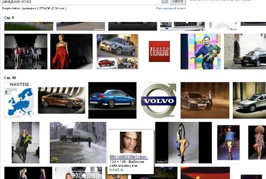Image resolution: width=266 pixels, height=179 pixels.
Task: Select the NAVTEQ Europe map thumbnail
Action: click(x=20, y=100)
